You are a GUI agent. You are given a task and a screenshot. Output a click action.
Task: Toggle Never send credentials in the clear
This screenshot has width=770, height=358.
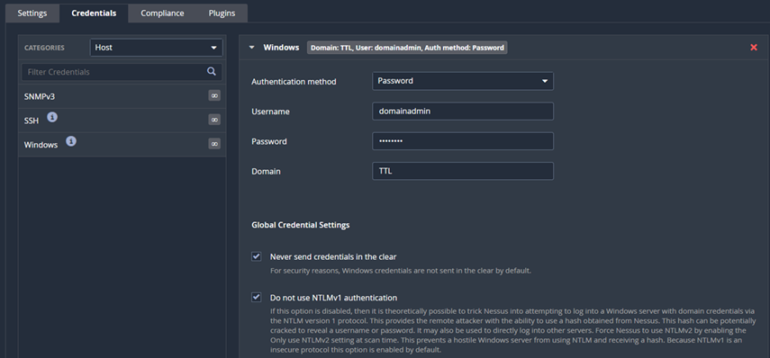pos(257,256)
